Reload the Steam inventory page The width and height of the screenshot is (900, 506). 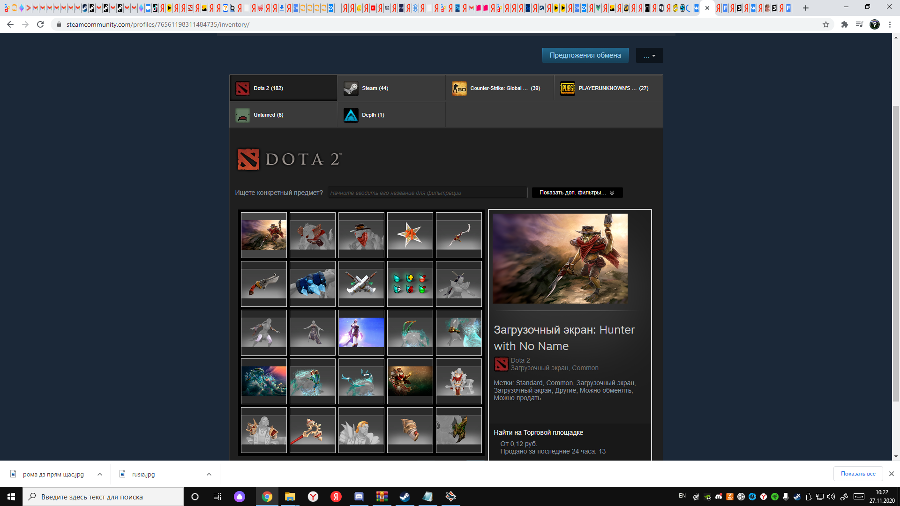click(x=40, y=24)
